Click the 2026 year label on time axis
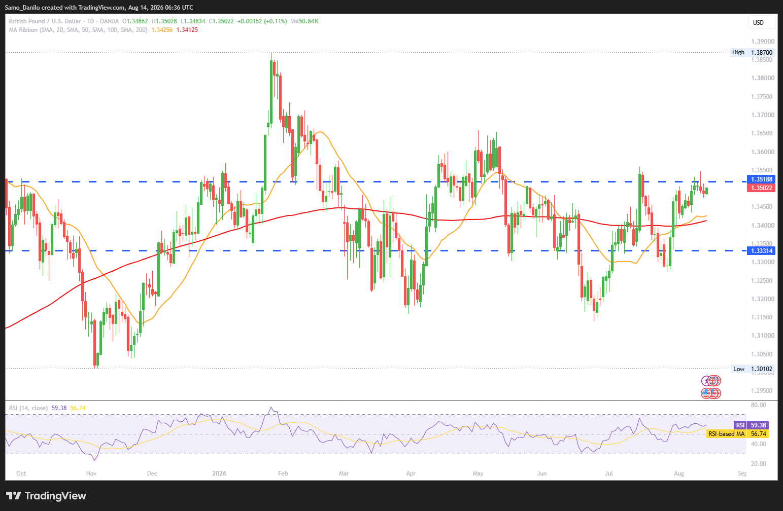This screenshot has width=783, height=511. (219, 473)
